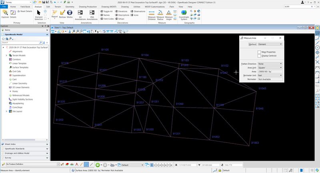Toggle All decorations
The image size is (320, 173).
(106, 12)
